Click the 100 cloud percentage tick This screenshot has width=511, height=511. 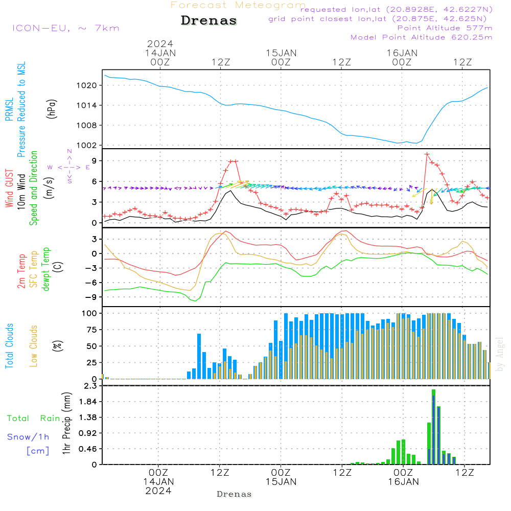click(89, 314)
